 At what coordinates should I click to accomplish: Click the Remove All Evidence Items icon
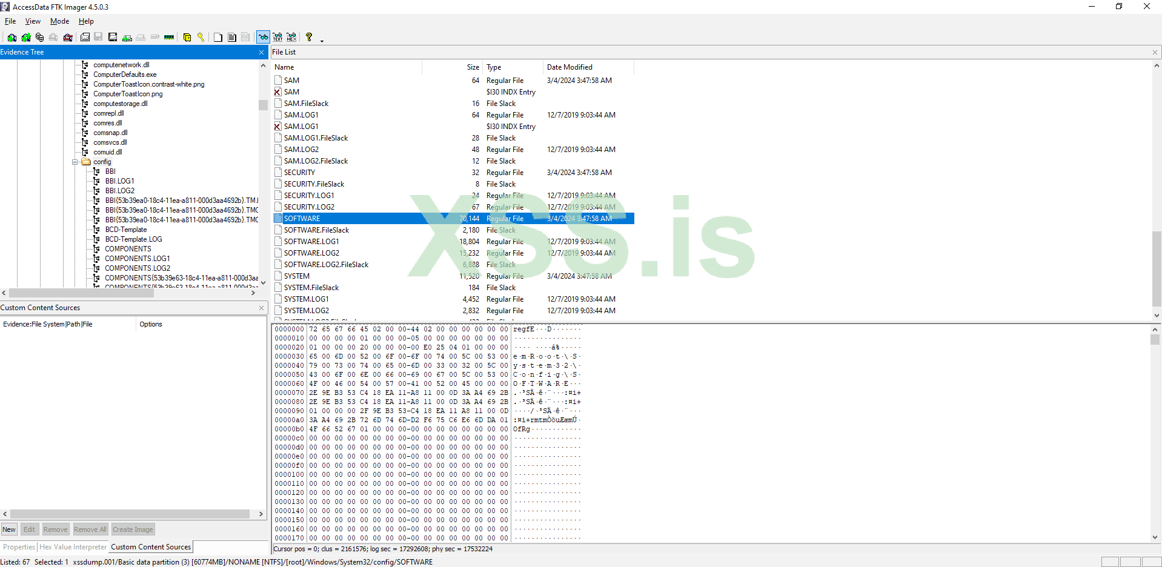[68, 38]
